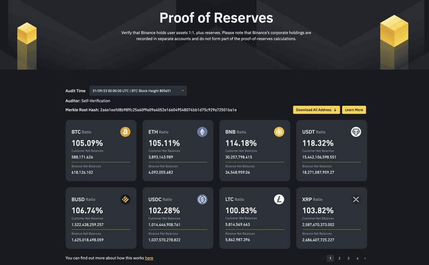This screenshot has width=429, height=265.
Task: Open the 'here' link for details
Action: [x=149, y=258]
